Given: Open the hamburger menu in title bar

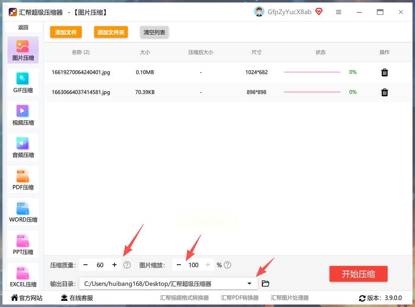Looking at the screenshot, I should click(339, 12).
